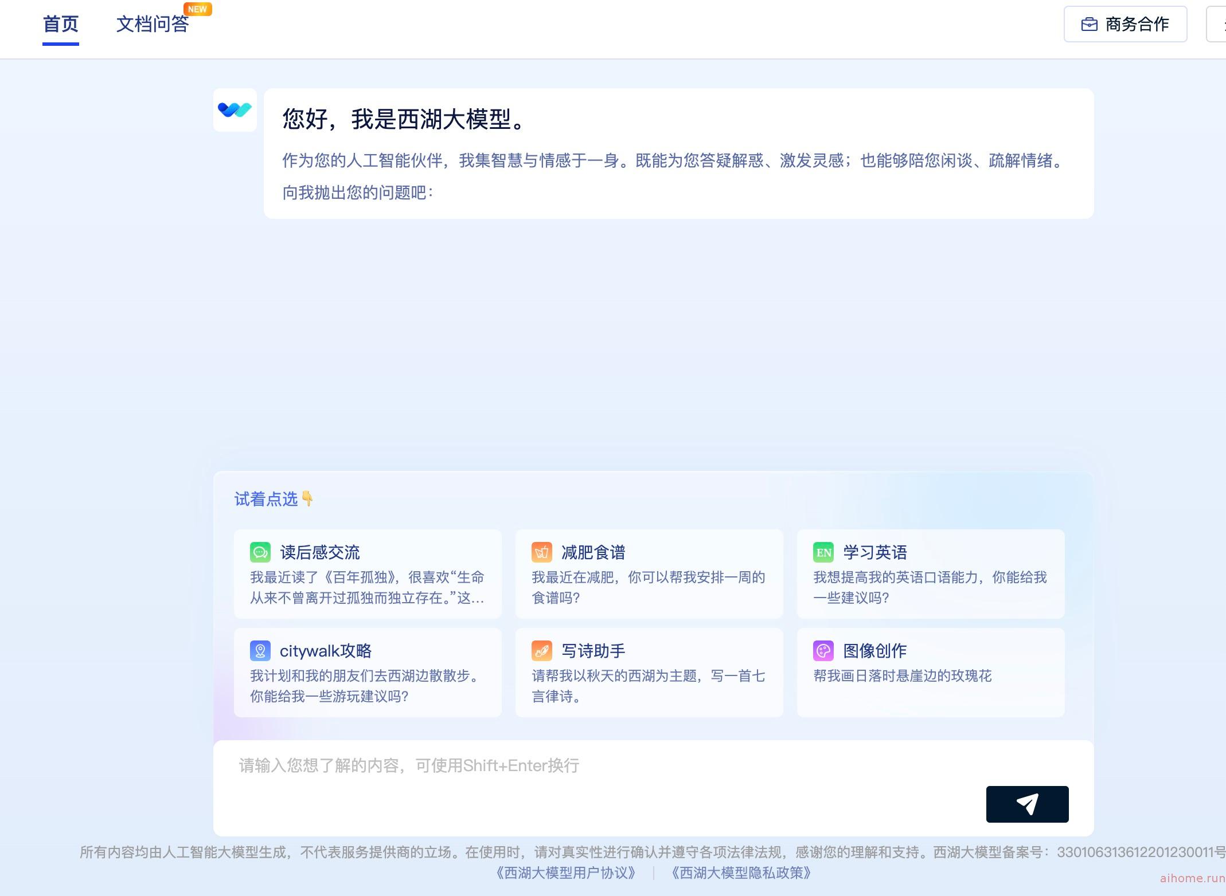Click the message input field
1226x896 pixels.
pos(654,788)
